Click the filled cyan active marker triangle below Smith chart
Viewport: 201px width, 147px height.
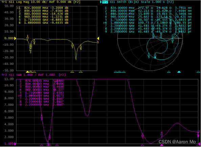[179, 72]
